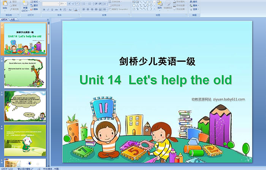Choose the triangle shape
This screenshot has width=266, height=170.
pyautogui.click(x=137, y=5)
